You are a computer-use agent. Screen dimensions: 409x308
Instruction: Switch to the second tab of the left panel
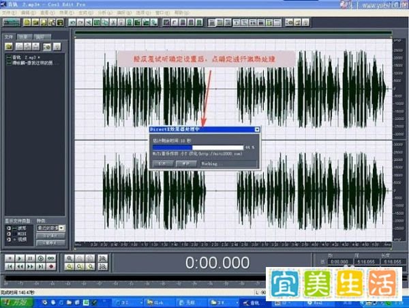point(25,37)
